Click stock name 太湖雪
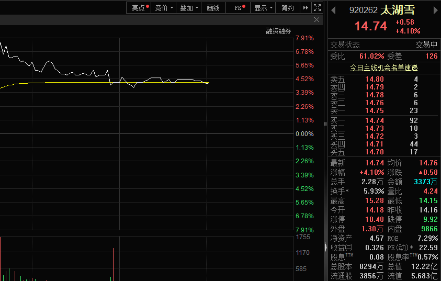Image resolution: width=441 pixels, height=281 pixels. (x=398, y=10)
